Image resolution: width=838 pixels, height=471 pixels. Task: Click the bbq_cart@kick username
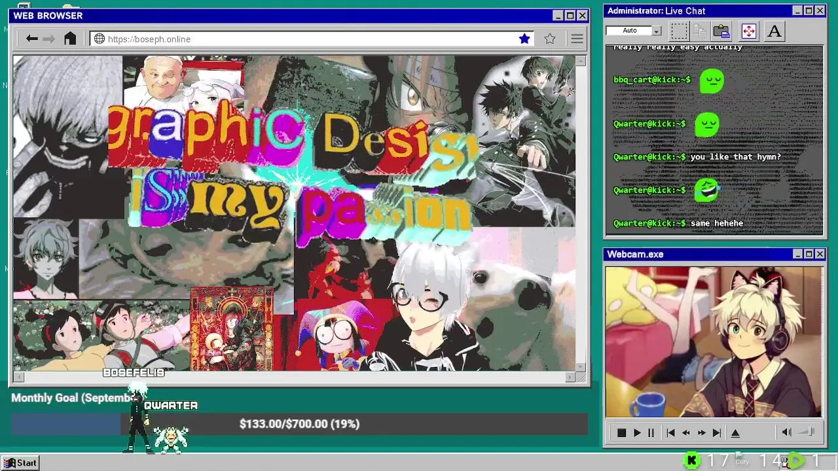652,80
